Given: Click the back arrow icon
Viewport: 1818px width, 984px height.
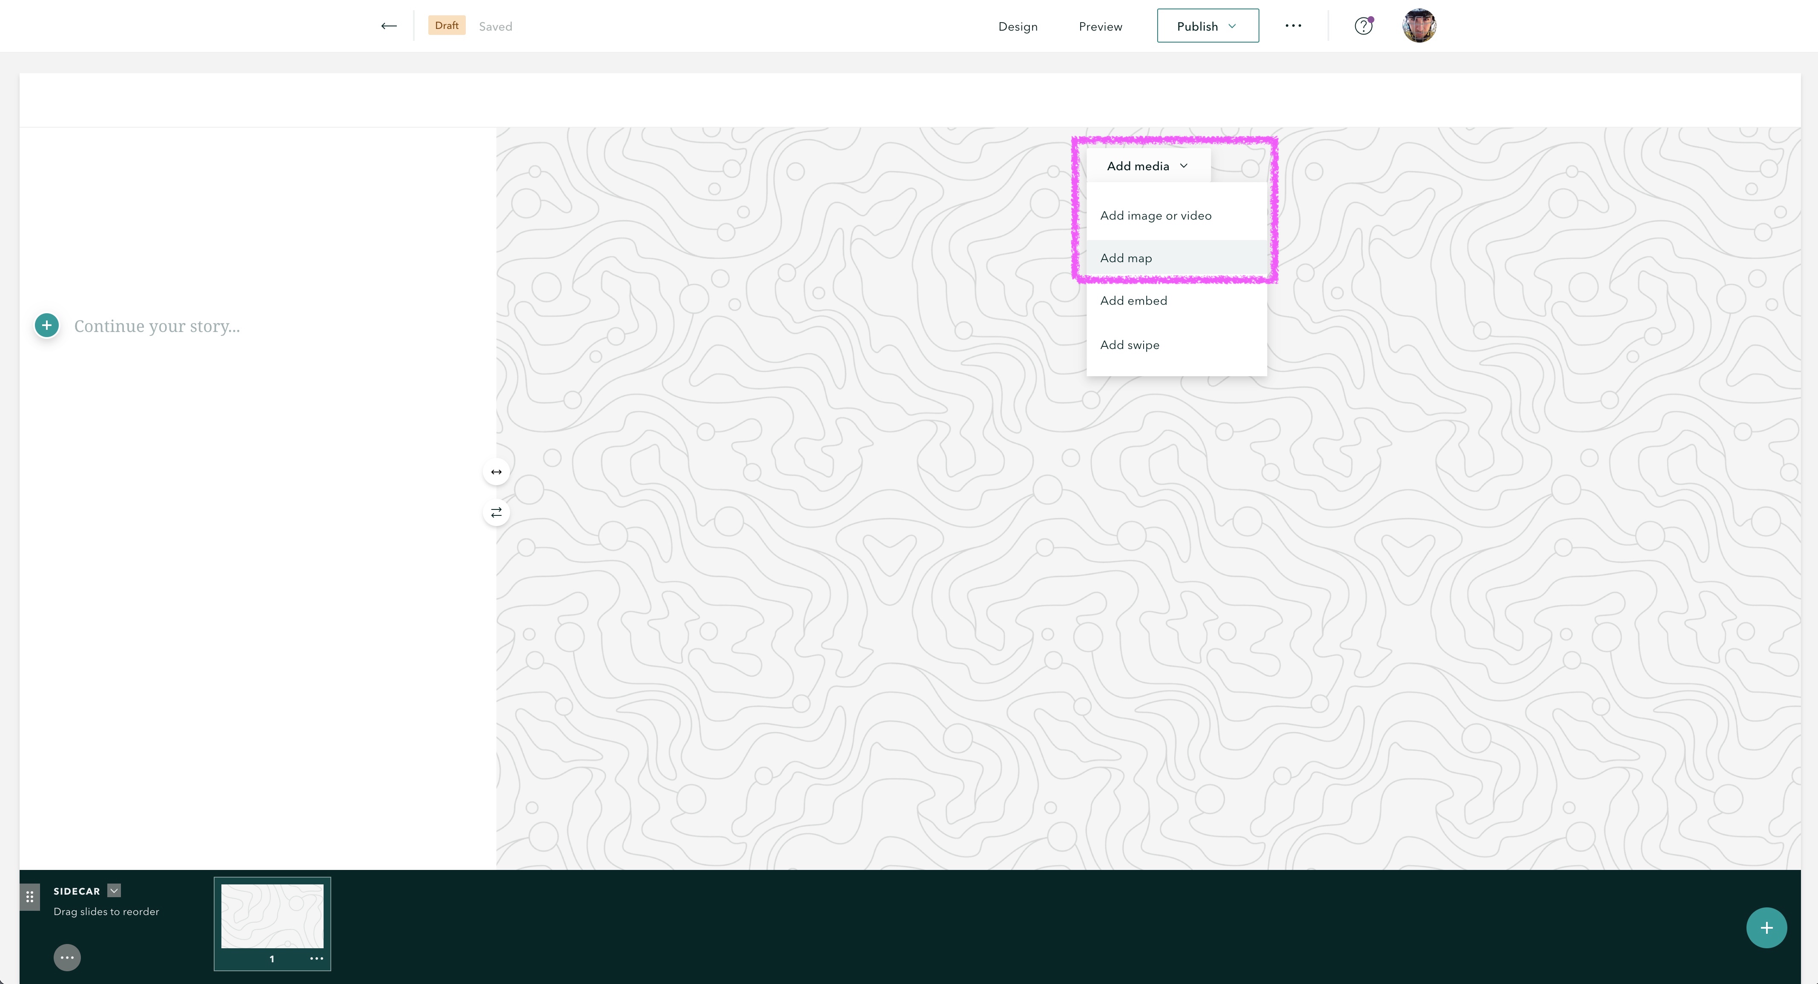Looking at the screenshot, I should point(388,26).
